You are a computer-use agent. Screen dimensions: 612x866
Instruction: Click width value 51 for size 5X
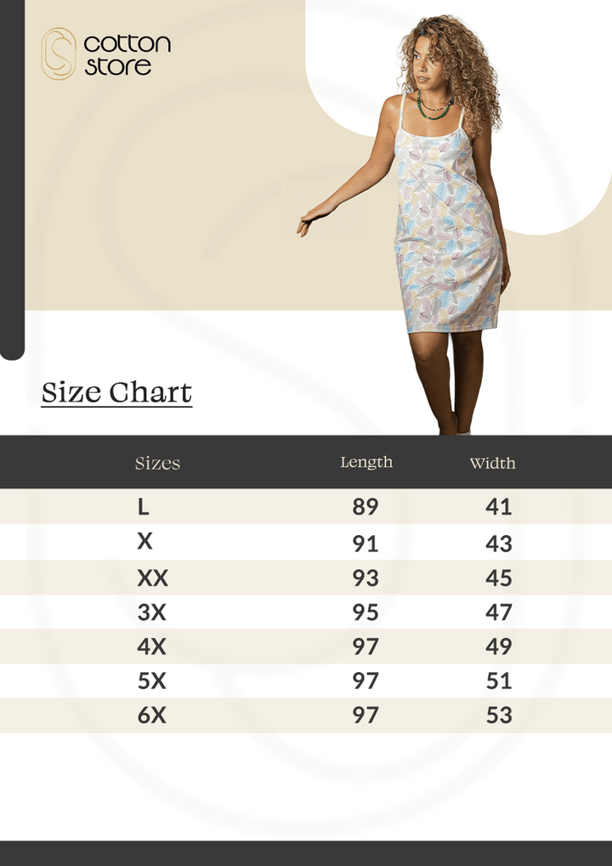tap(499, 681)
